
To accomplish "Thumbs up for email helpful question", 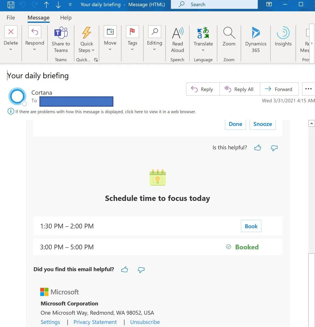I will pyautogui.click(x=125, y=269).
